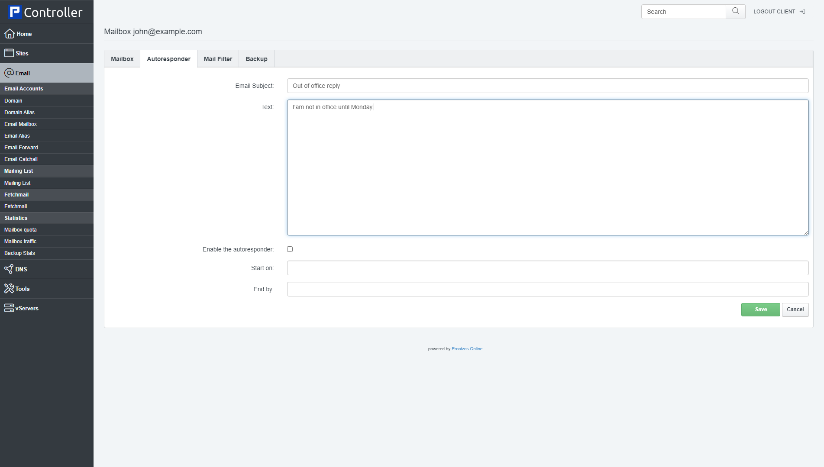The image size is (824, 467).
Task: Switch to the Mailbox tab
Action: click(122, 58)
